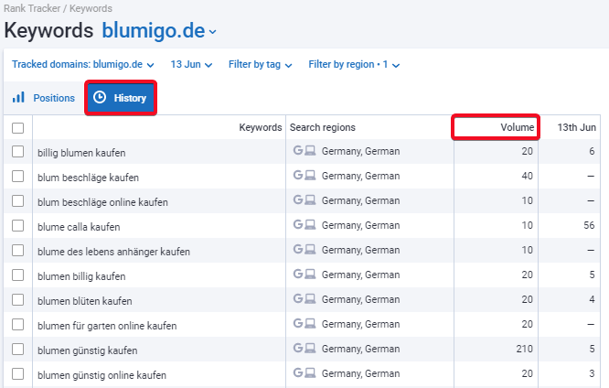Image resolution: width=609 pixels, height=388 pixels.
Task: Click desktop icon in blum beschläge online kaufen row
Action: point(310,199)
